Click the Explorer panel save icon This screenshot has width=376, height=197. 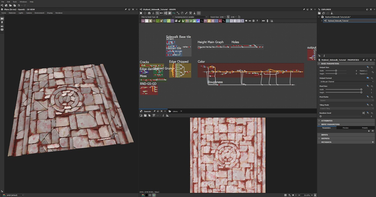click(319, 13)
